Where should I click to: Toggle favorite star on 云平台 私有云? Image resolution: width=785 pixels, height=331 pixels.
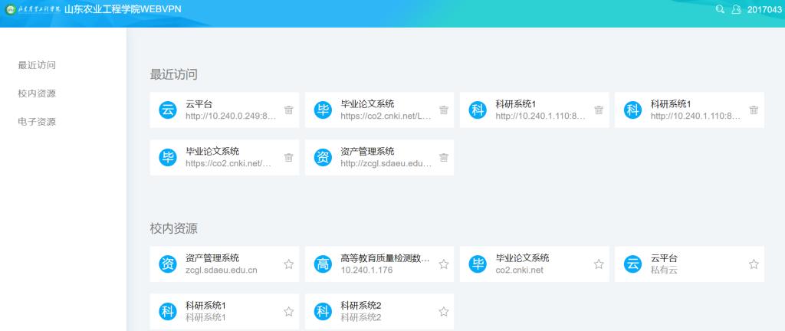[x=754, y=264]
